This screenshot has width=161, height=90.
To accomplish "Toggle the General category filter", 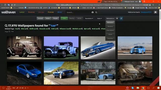I will [x=40, y=18].
